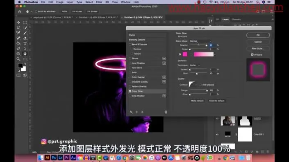Click Reset to Default button
The width and height of the screenshot is (289, 162).
216,101
